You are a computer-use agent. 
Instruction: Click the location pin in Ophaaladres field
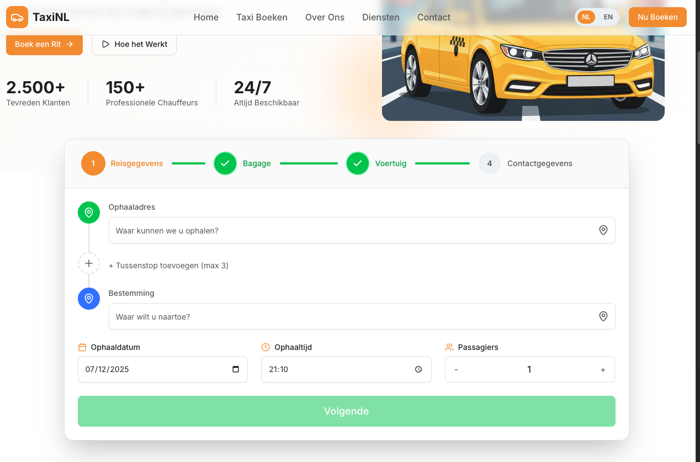603,230
